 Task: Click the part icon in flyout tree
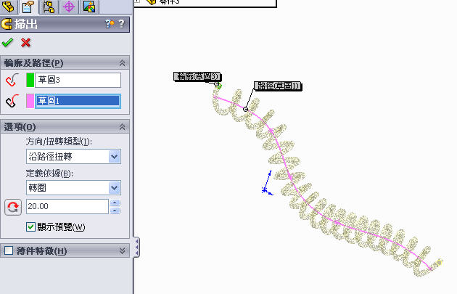tap(152, 1)
